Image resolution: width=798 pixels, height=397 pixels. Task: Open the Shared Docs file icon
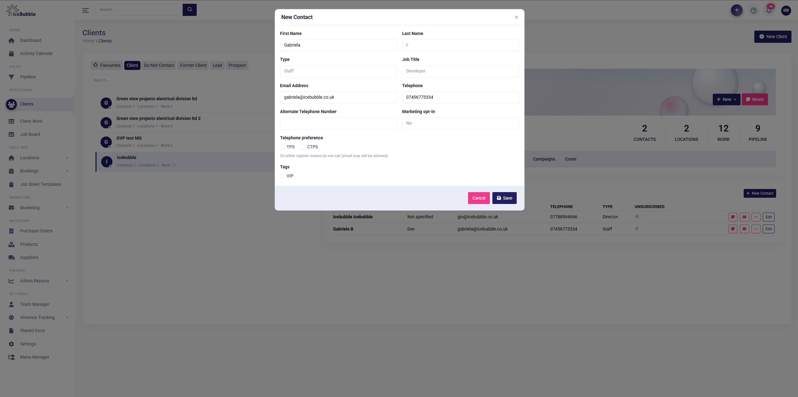click(12, 331)
